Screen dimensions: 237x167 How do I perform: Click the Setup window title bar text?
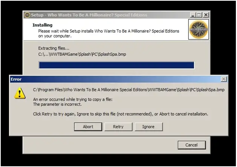click(x=89, y=15)
